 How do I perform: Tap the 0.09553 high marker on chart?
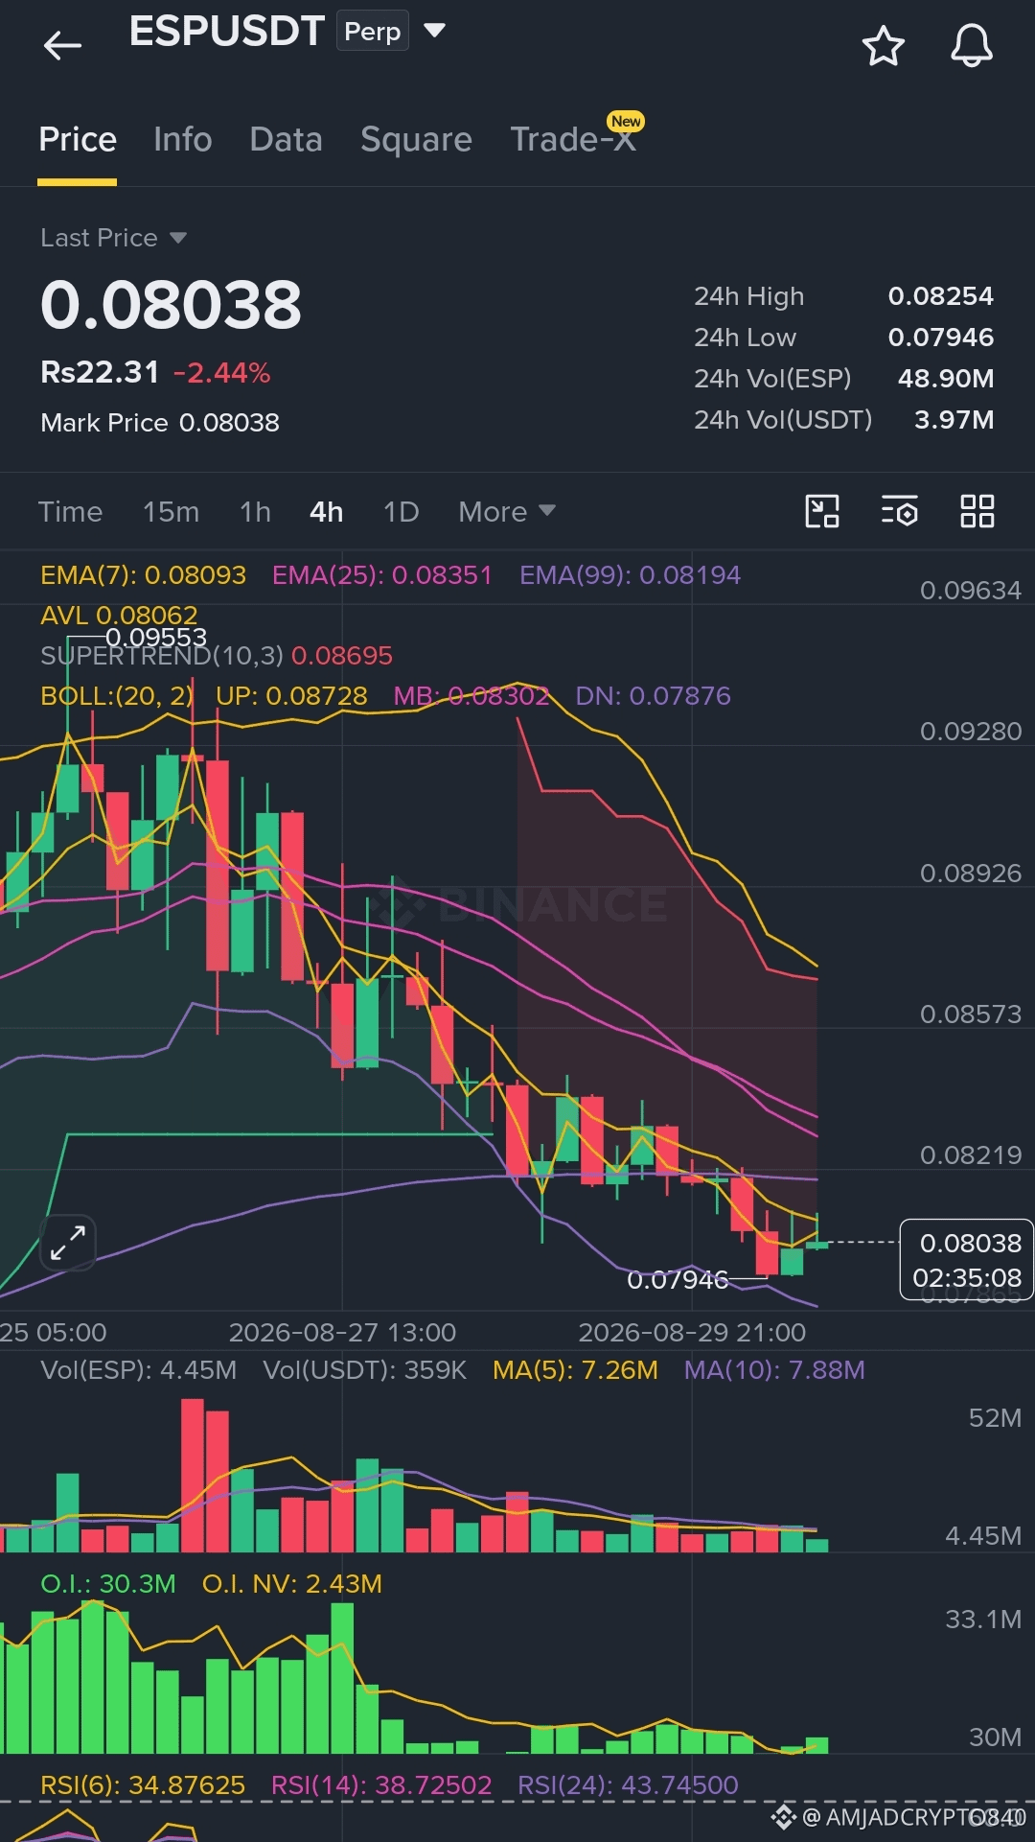coord(156,638)
